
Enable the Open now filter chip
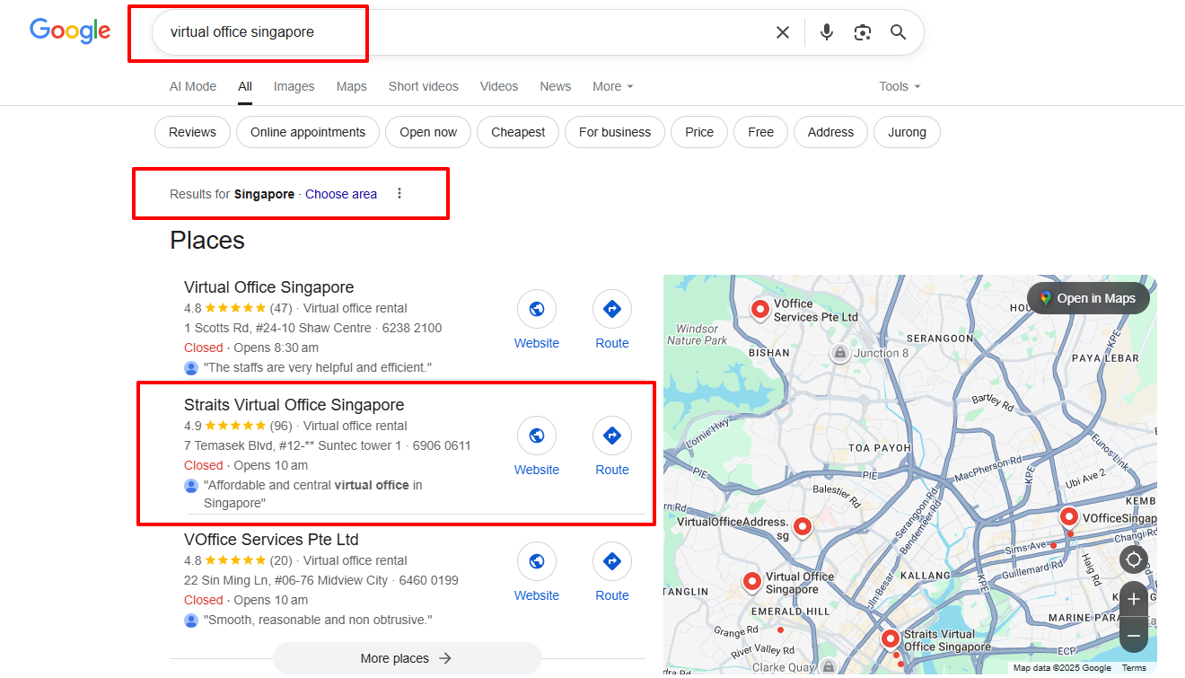point(428,132)
